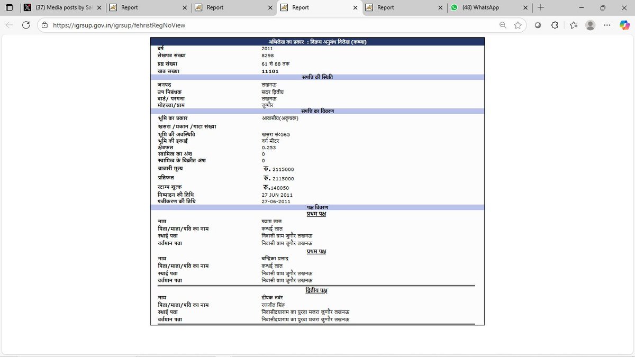The height and width of the screenshot is (357, 635).
Task: Click the द्वितीय पक्ष heading
Action: 316,291
